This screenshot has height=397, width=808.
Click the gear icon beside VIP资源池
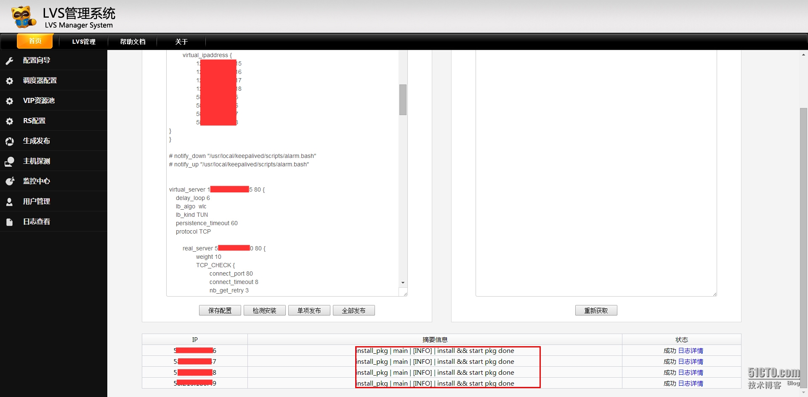tap(9, 101)
